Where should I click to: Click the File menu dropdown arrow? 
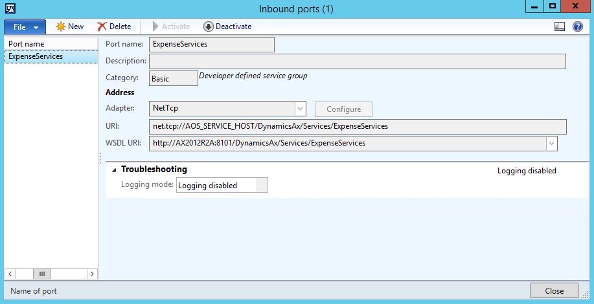click(36, 28)
